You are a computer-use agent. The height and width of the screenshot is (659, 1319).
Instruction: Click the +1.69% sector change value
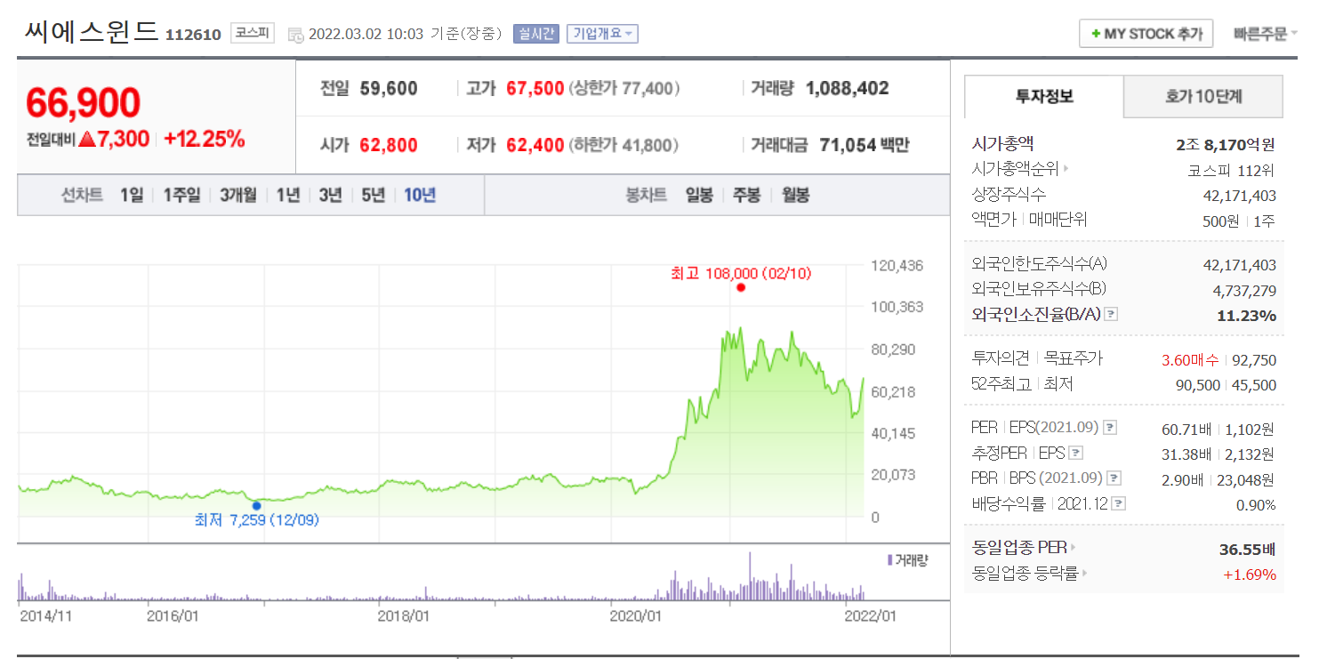click(x=1250, y=575)
